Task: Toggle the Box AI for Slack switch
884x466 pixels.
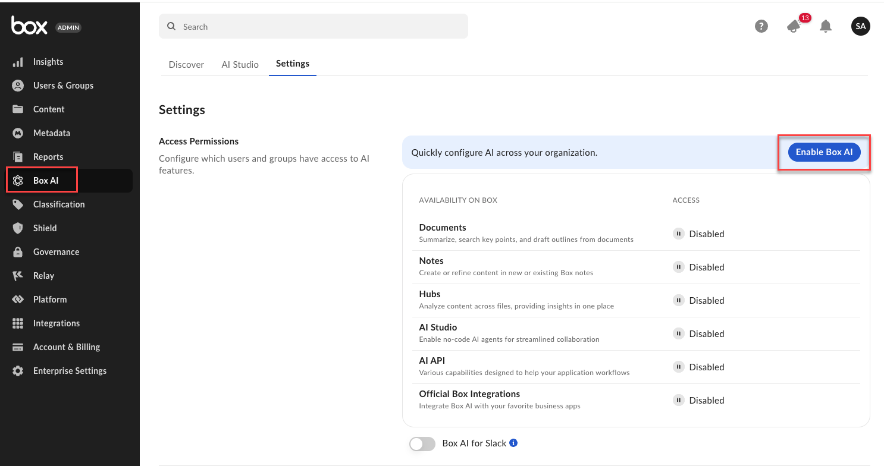Action: click(x=422, y=443)
